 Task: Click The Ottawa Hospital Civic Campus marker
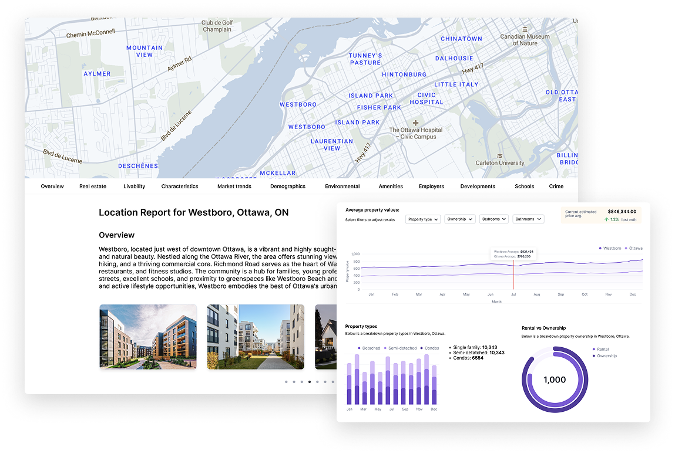pos(416,123)
